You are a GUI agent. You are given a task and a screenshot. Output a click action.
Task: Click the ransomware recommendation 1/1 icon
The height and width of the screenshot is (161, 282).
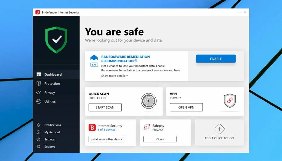tap(94, 61)
